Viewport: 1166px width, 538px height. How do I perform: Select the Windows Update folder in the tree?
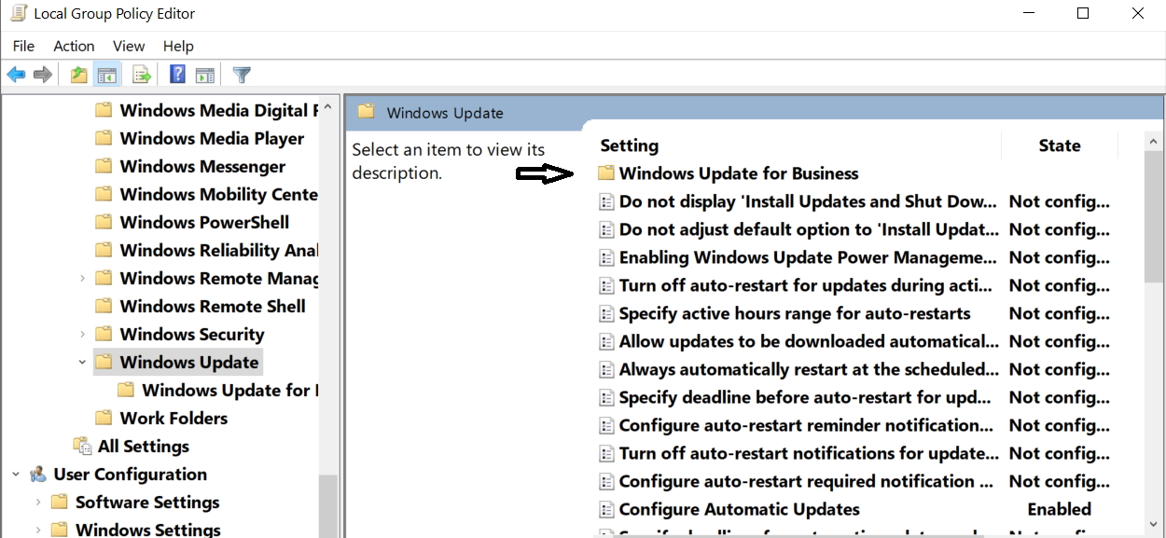tap(188, 362)
